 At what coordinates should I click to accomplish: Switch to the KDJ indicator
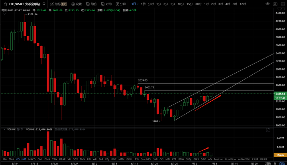(x=107, y=159)
